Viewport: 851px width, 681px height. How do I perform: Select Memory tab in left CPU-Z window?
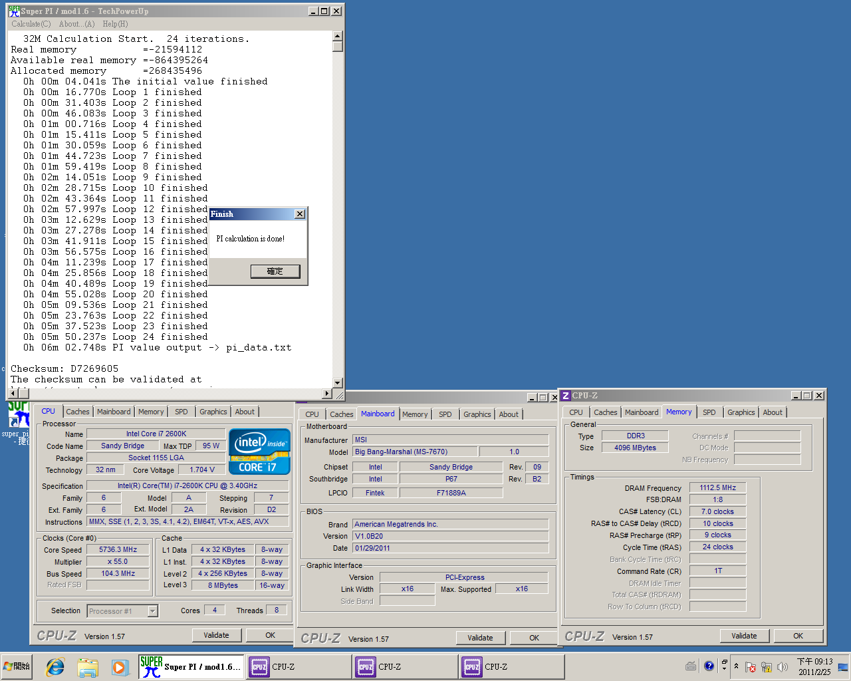click(x=151, y=412)
